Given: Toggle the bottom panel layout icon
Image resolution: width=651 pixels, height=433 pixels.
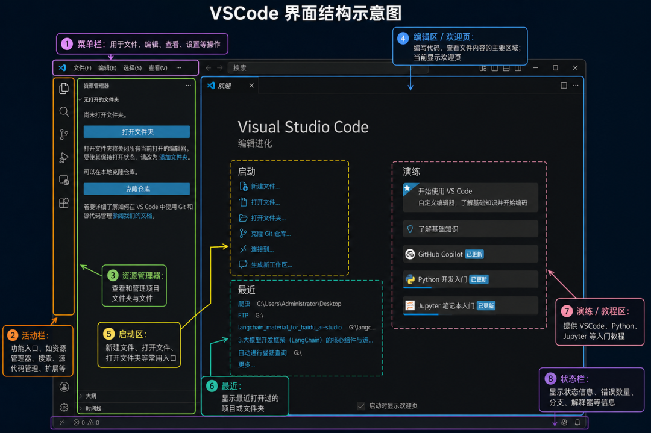Looking at the screenshot, I should click(506, 68).
